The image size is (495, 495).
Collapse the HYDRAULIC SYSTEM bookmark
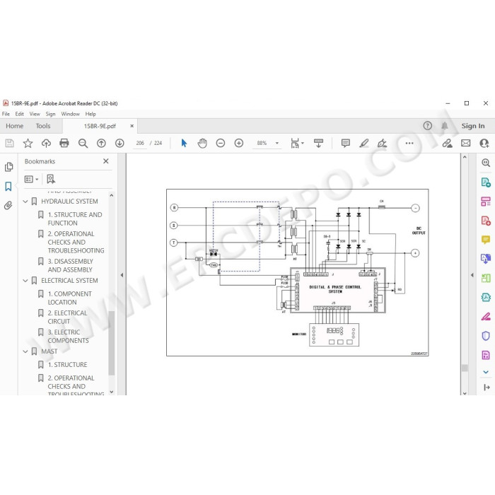[x=25, y=202]
